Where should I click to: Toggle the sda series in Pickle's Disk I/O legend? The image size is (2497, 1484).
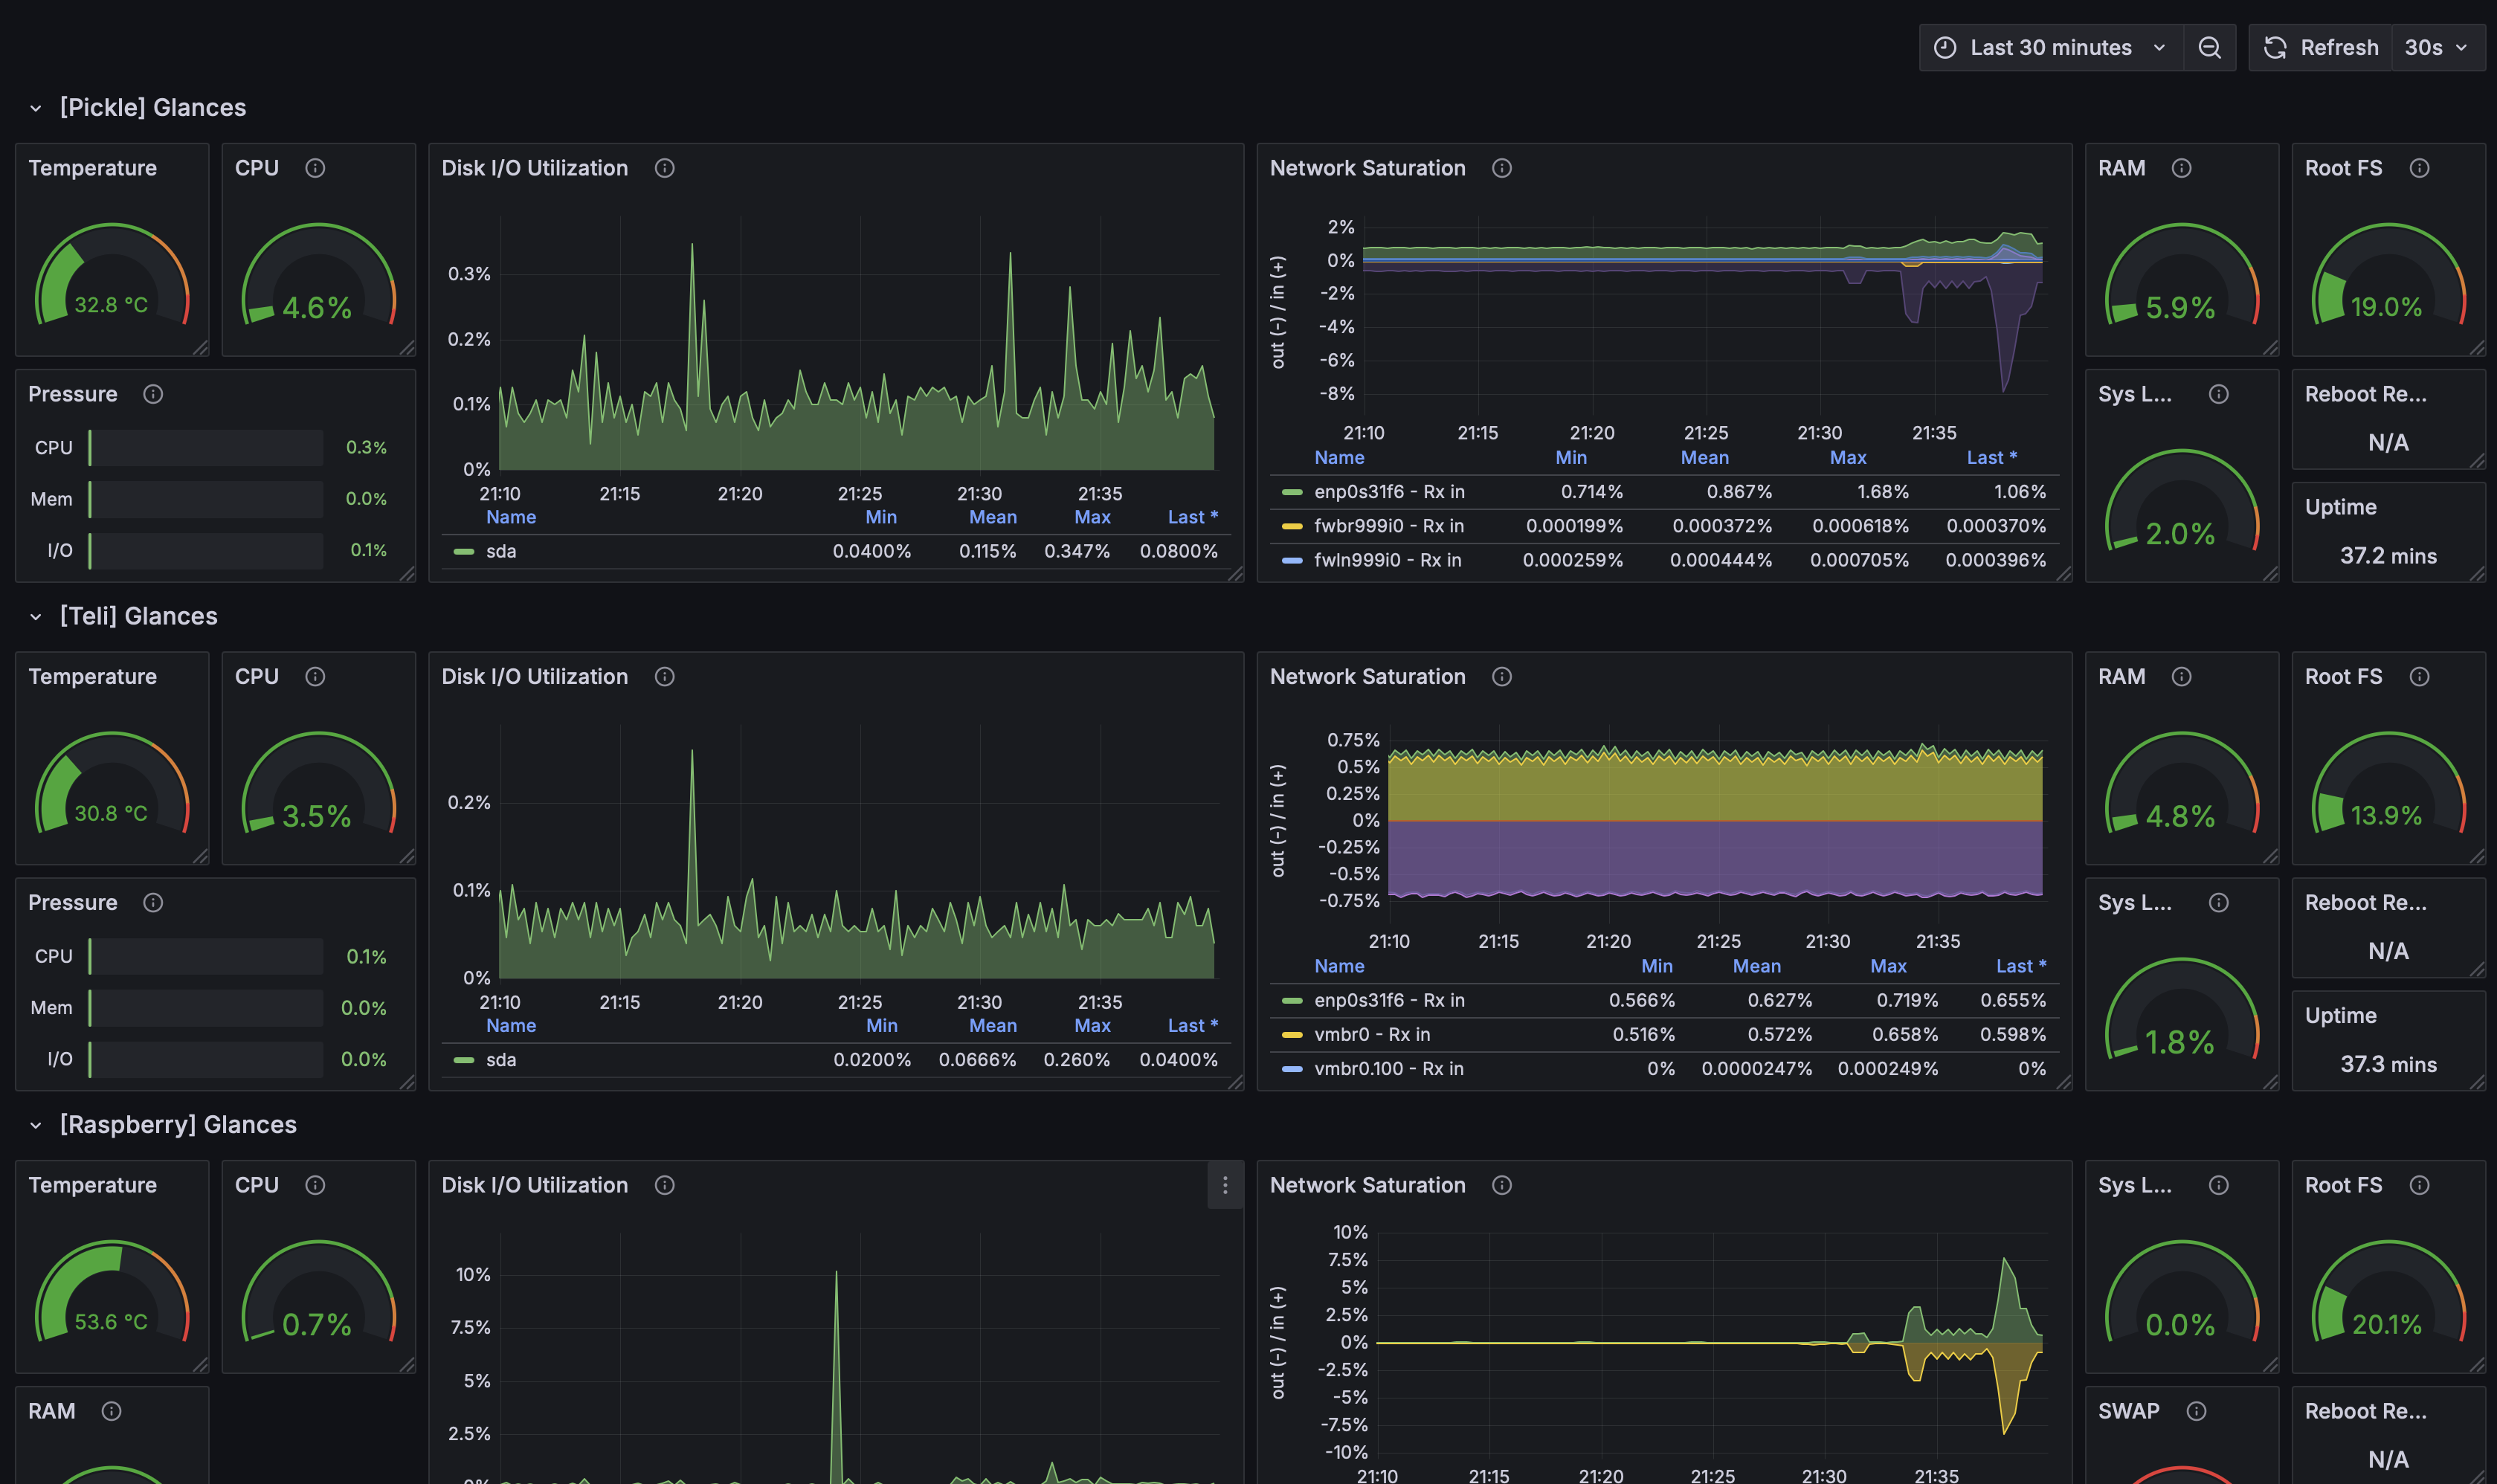pyautogui.click(x=500, y=550)
